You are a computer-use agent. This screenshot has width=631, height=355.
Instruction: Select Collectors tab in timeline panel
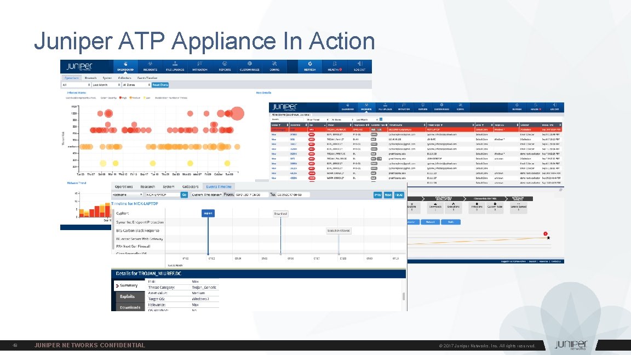pos(191,187)
